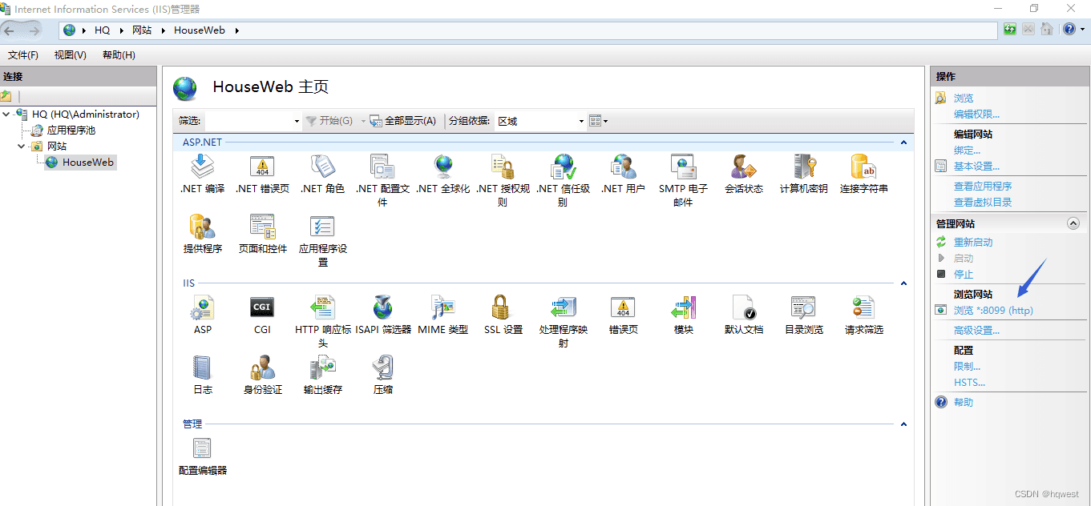Screen dimensions: 1091x506
Task: Open the .NET 角色 feature
Action: point(322,175)
